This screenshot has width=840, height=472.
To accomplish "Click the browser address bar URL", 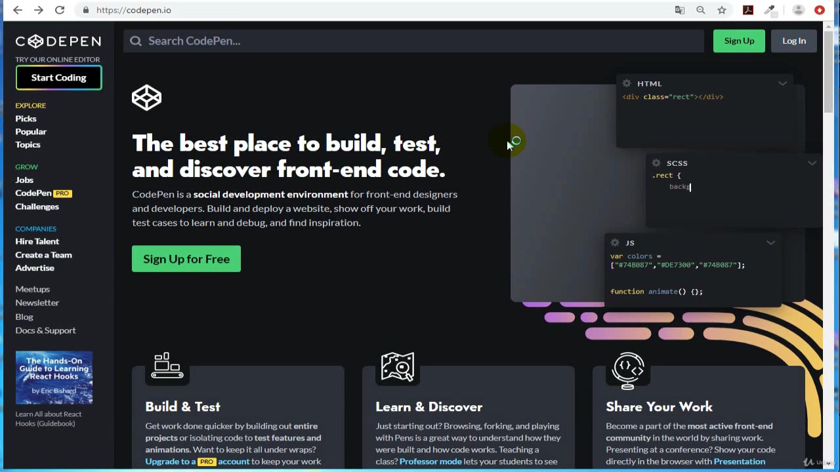I will (x=134, y=10).
